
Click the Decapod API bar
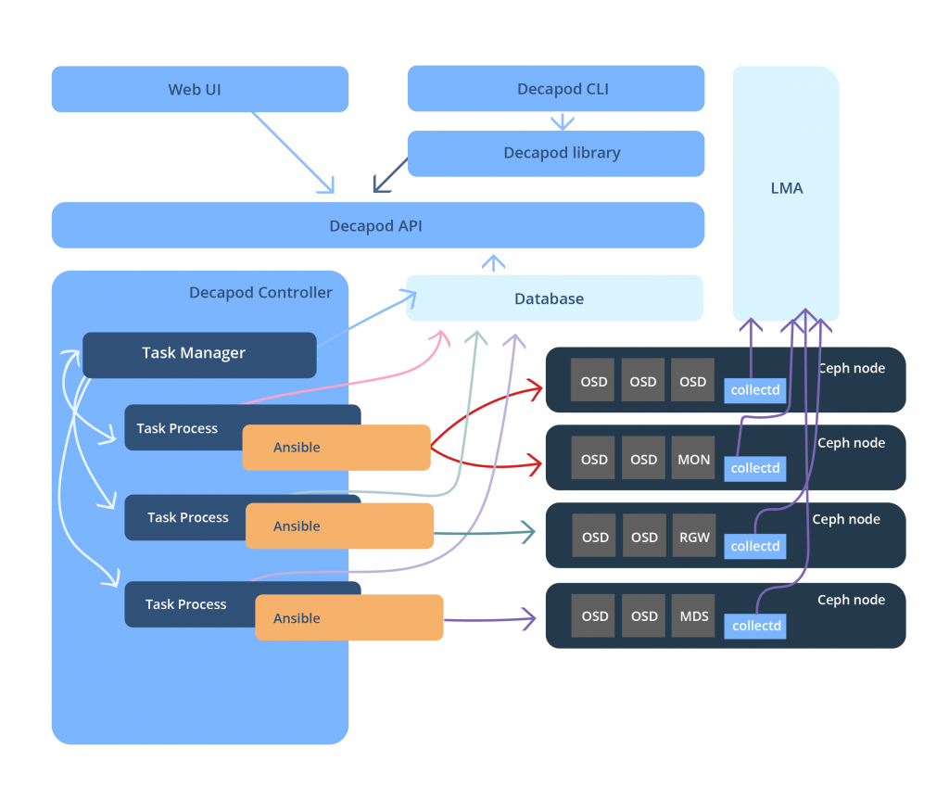375,225
